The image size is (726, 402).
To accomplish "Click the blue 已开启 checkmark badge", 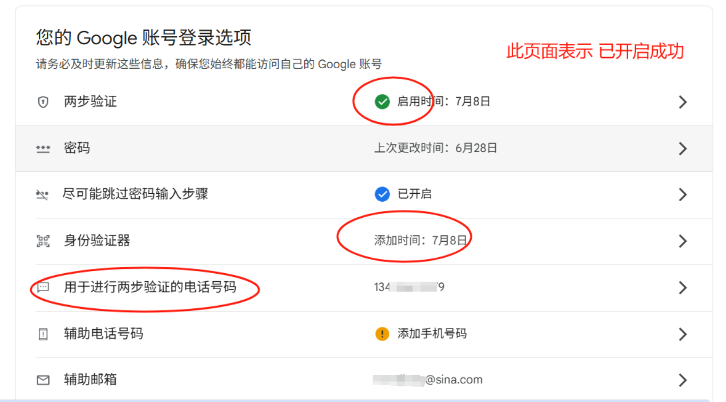I will (382, 194).
